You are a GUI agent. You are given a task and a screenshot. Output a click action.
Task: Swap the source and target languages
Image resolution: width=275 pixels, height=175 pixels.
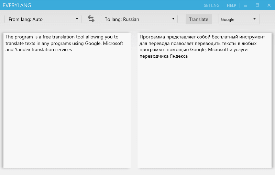(91, 19)
